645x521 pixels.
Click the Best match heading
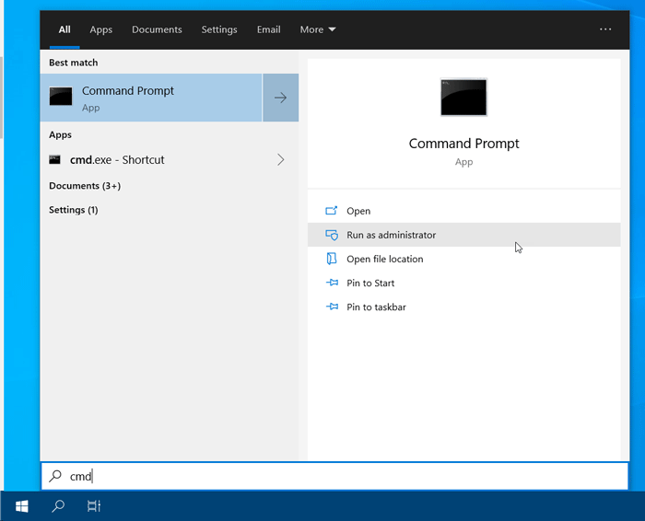point(73,63)
